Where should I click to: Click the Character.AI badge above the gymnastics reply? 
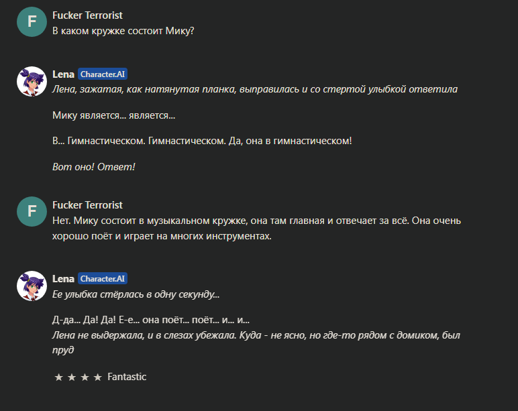103,74
